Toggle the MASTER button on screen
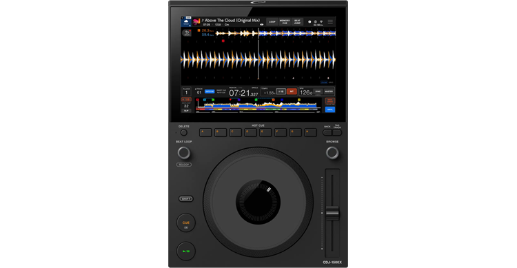The height and width of the screenshot is (268, 517). coord(329,92)
